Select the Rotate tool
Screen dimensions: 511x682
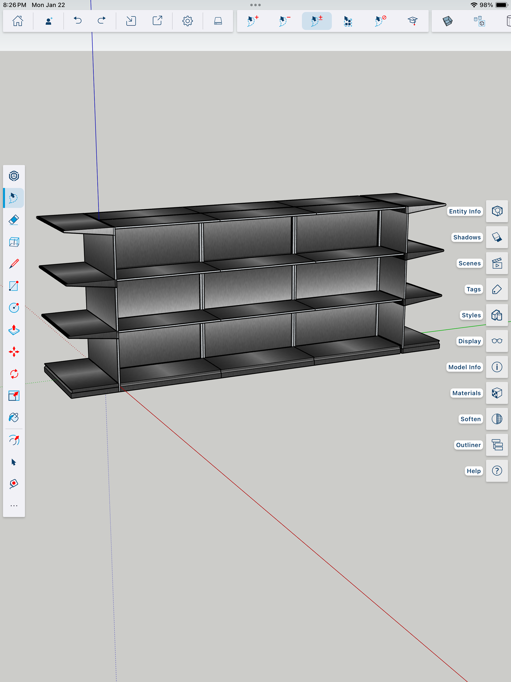[14, 374]
